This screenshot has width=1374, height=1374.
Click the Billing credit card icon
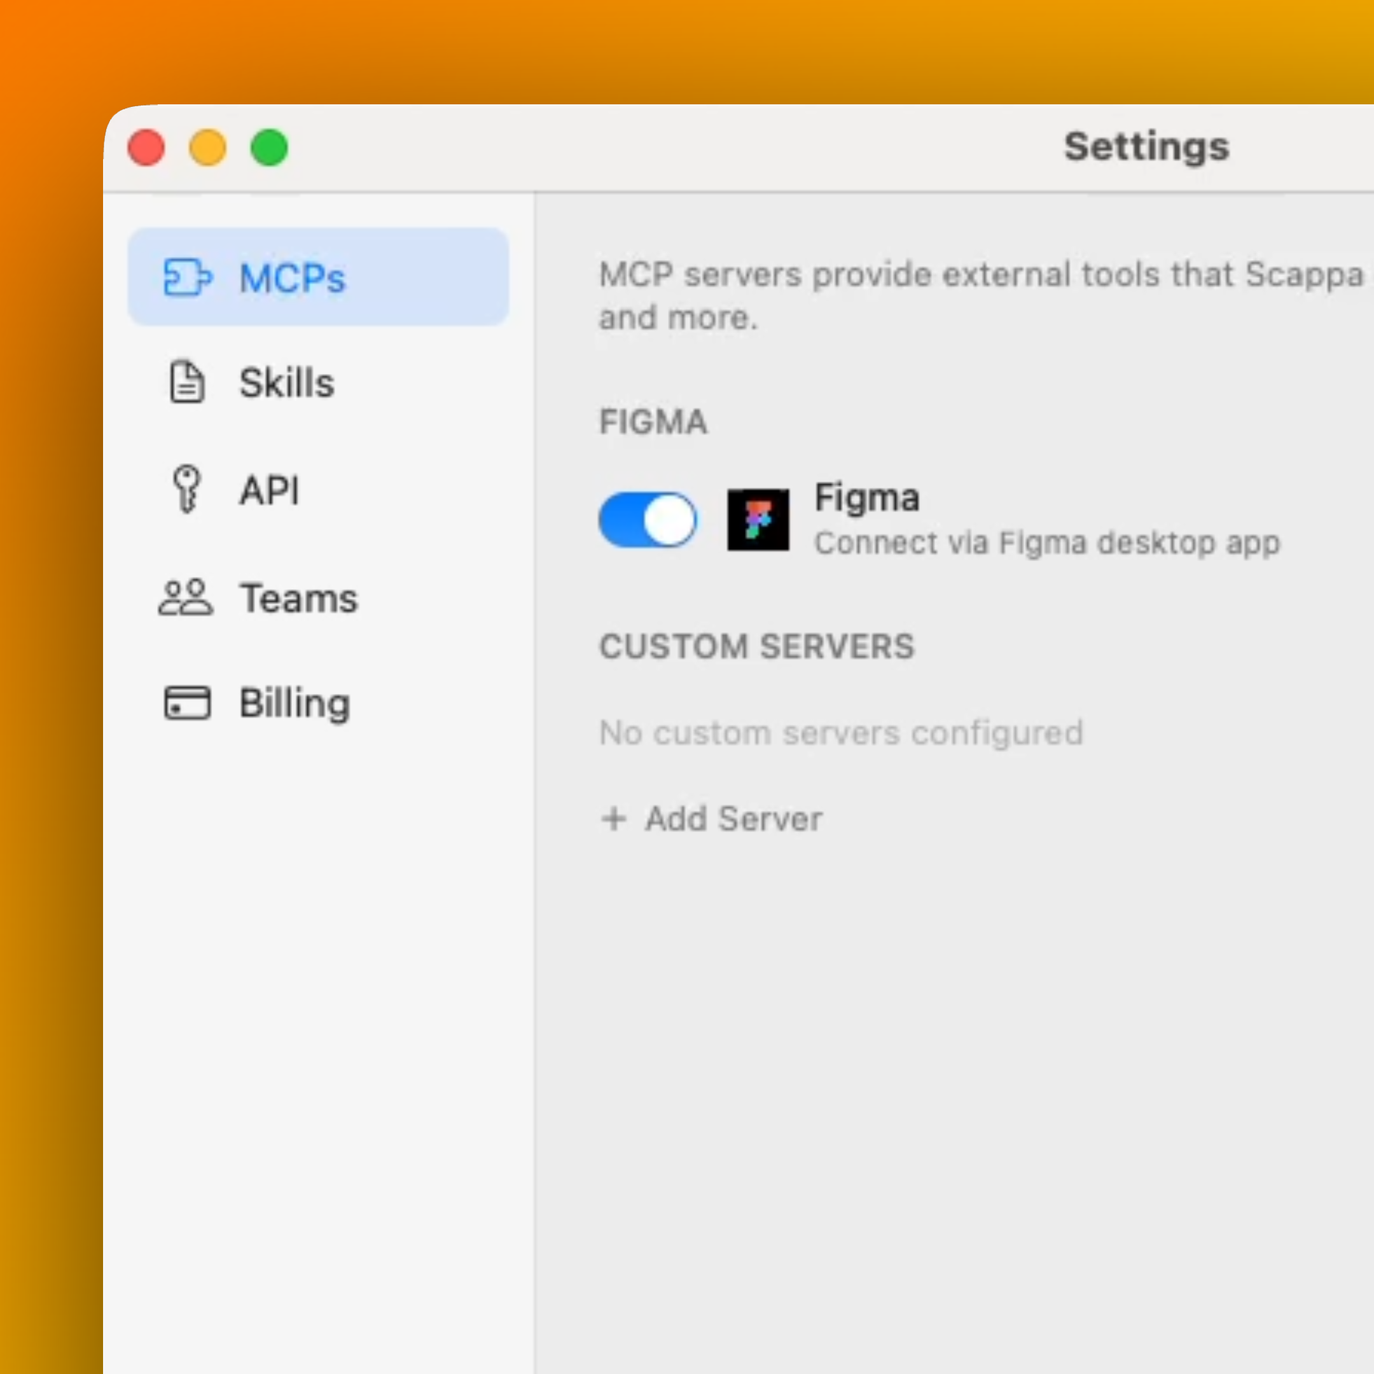[x=187, y=703]
